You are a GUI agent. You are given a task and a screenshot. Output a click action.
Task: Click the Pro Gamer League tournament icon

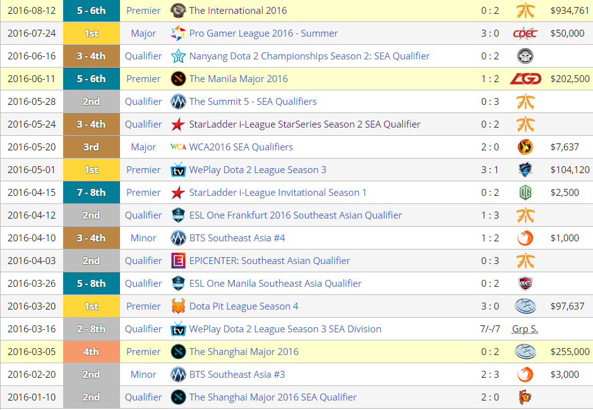tap(179, 33)
